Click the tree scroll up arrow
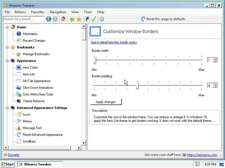Viewport: 225px width, 168px height. (84, 26)
